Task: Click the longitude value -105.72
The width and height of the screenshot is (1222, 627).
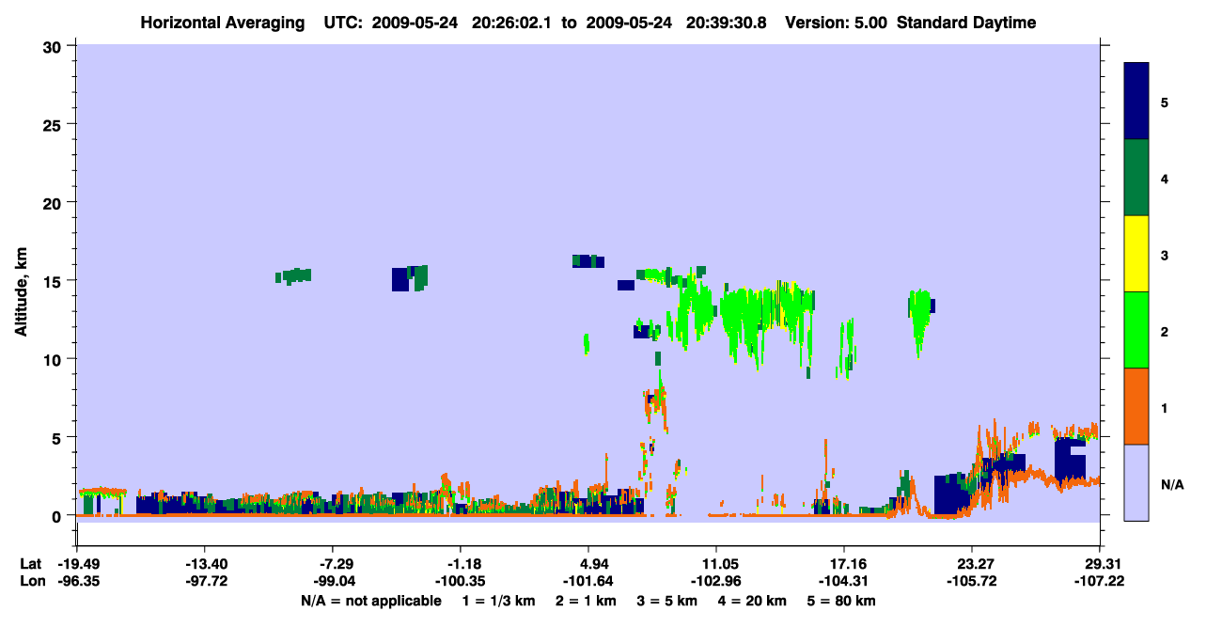Action: 971,581
